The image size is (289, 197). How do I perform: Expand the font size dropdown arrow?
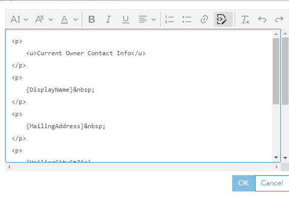(x=26, y=19)
